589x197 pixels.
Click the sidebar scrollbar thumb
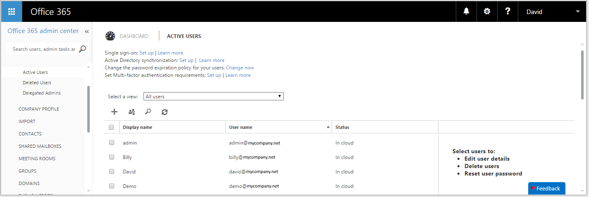coord(89,109)
